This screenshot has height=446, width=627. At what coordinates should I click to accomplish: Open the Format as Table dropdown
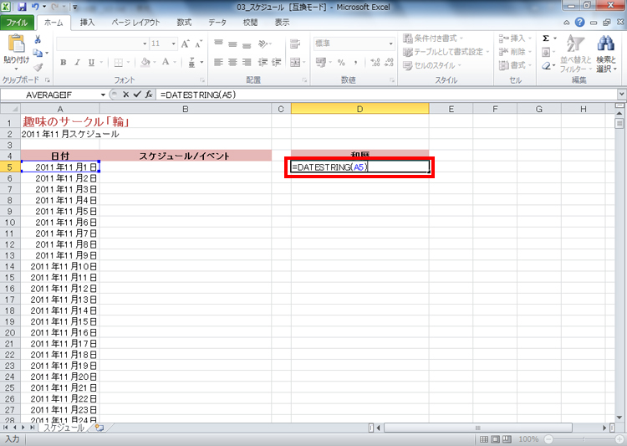click(x=446, y=52)
